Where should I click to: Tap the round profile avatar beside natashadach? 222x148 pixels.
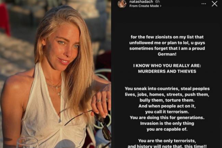click(x=122, y=4)
